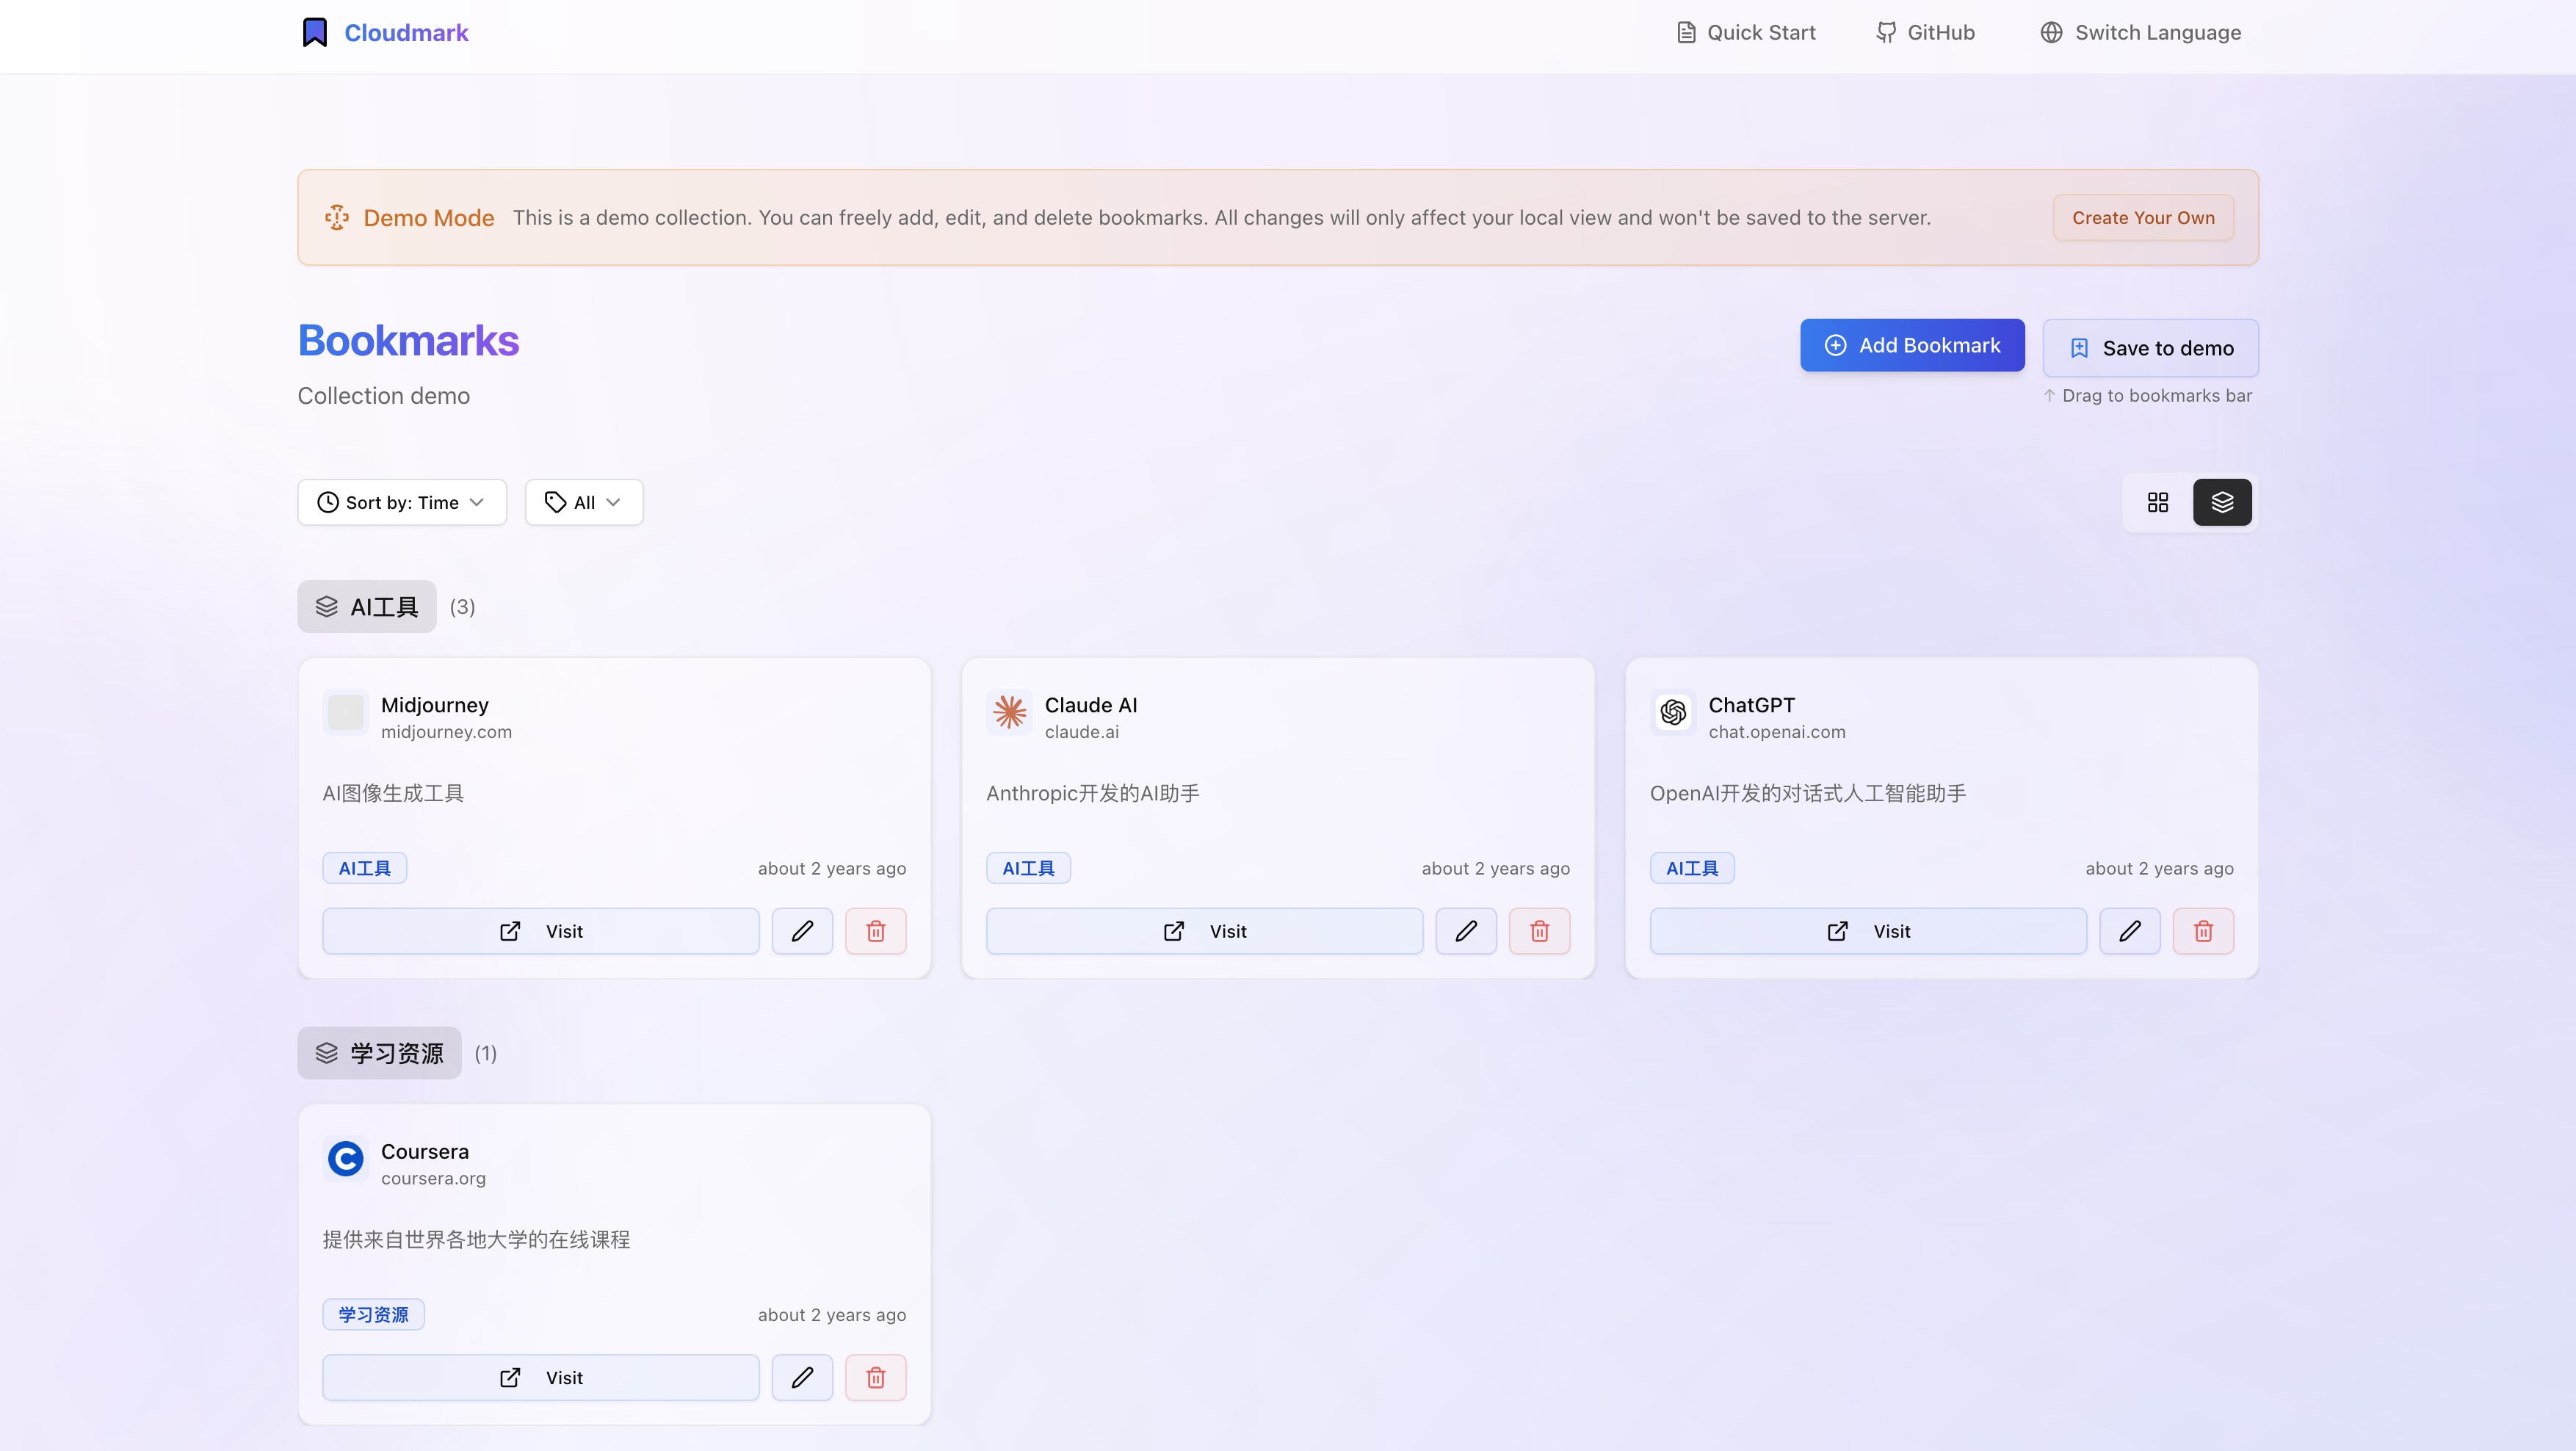This screenshot has height=1451, width=2576.
Task: Delete the Claude AI bookmark with trash icon
Action: point(1540,931)
